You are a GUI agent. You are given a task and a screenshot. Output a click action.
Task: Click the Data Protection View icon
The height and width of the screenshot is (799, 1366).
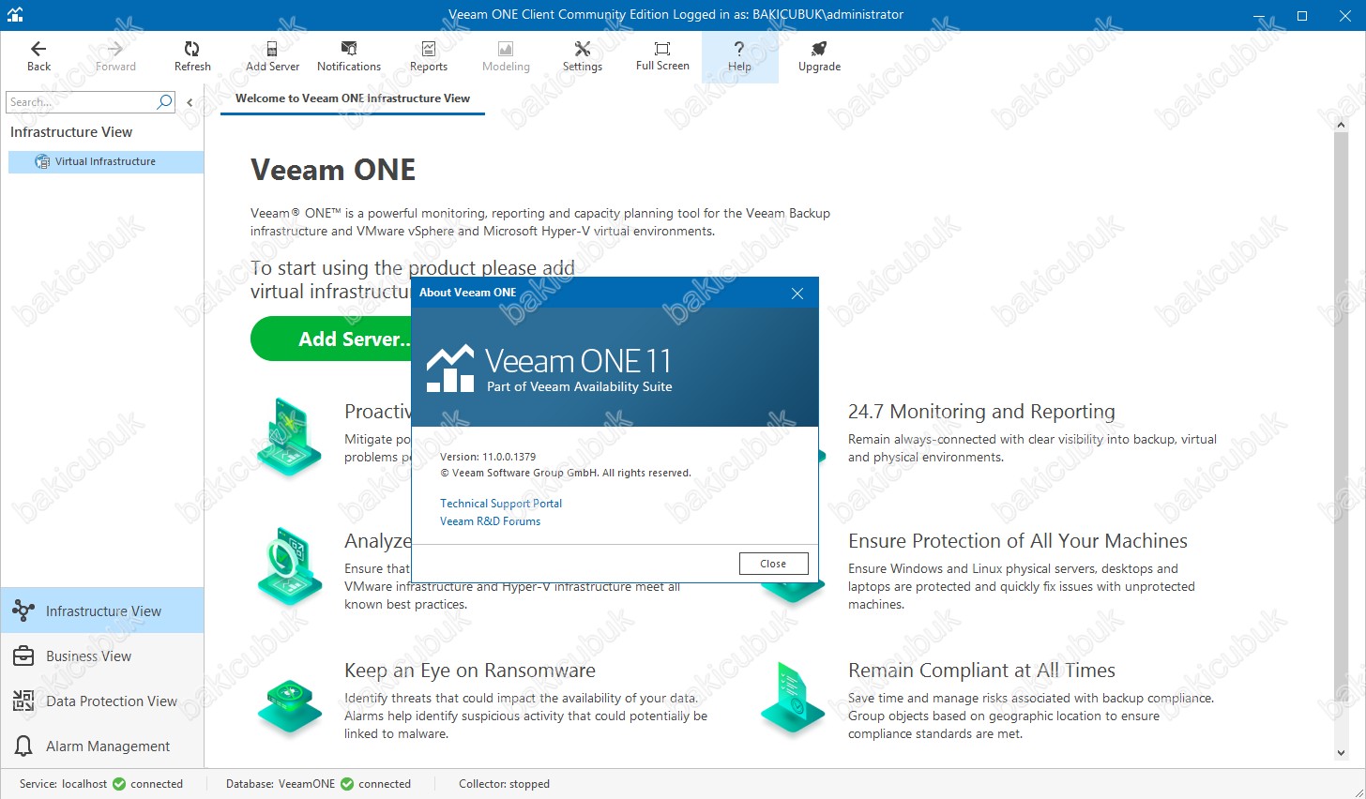click(x=23, y=701)
